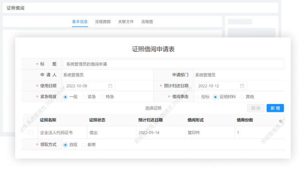Click the 证照借阅 page title

pyautogui.click(x=15, y=8)
